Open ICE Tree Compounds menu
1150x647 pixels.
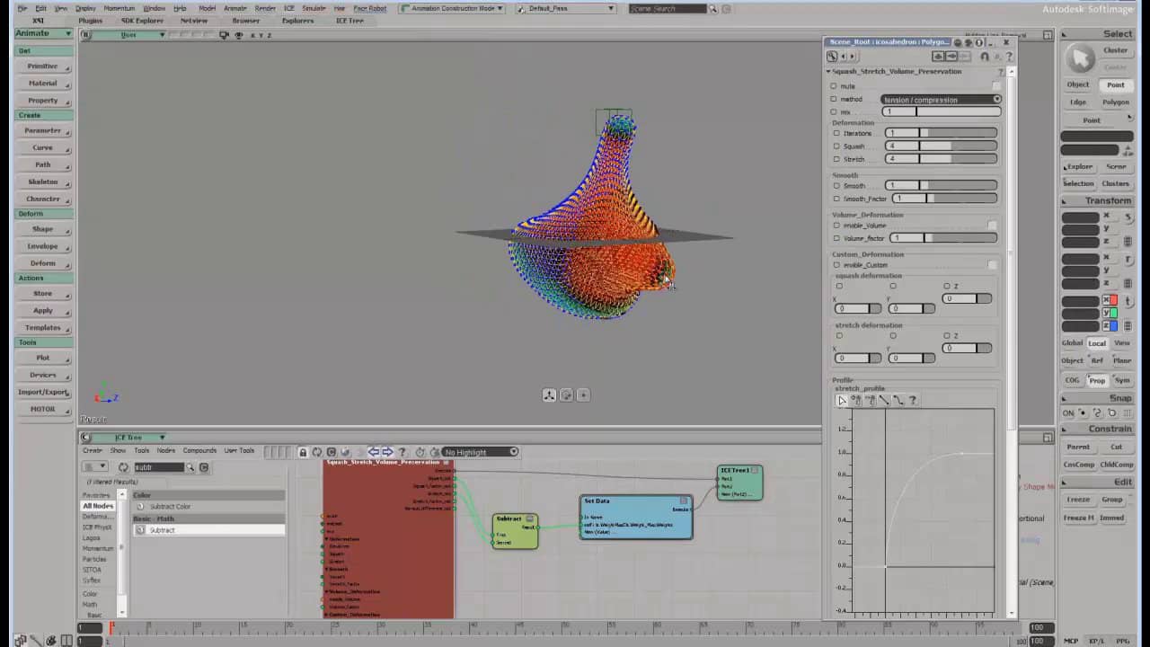[199, 450]
